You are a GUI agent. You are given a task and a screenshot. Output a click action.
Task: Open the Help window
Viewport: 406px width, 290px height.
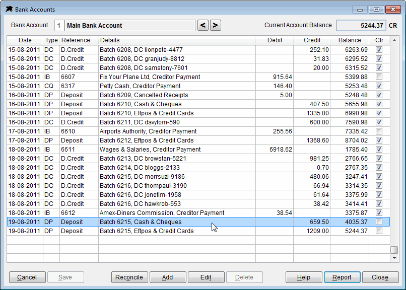coord(304,277)
